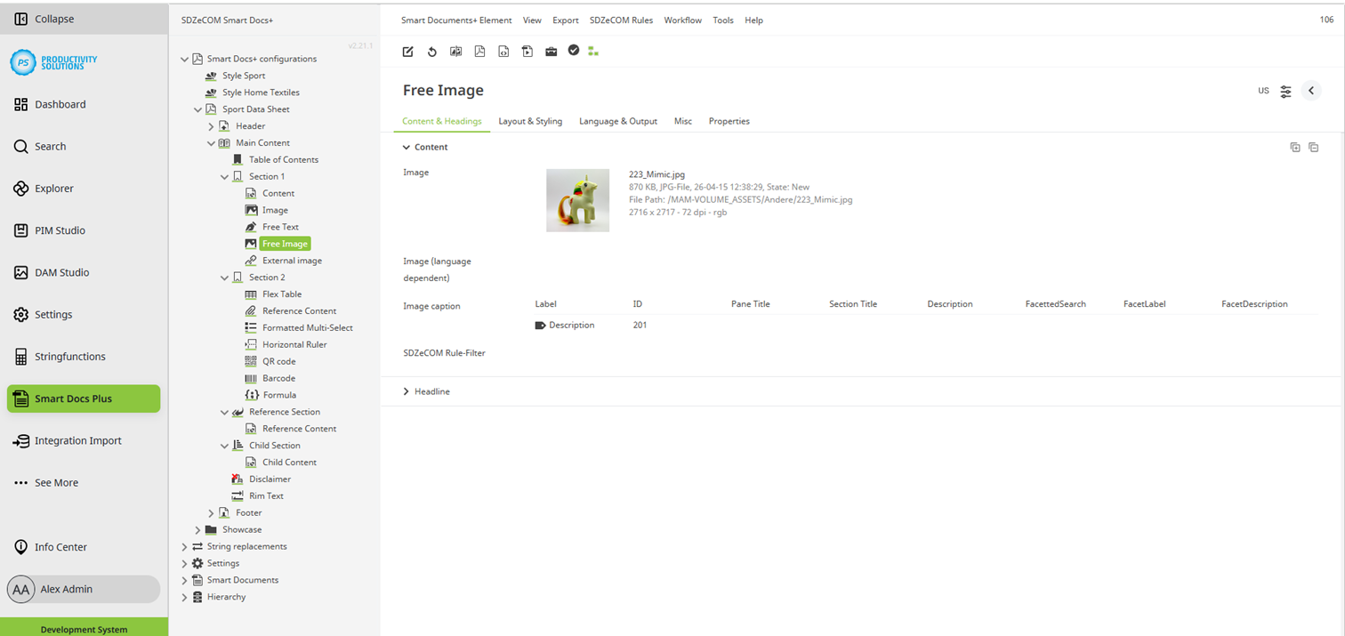This screenshot has height=636, width=1345.
Task: Switch to Language & Output tab
Action: [x=618, y=121]
